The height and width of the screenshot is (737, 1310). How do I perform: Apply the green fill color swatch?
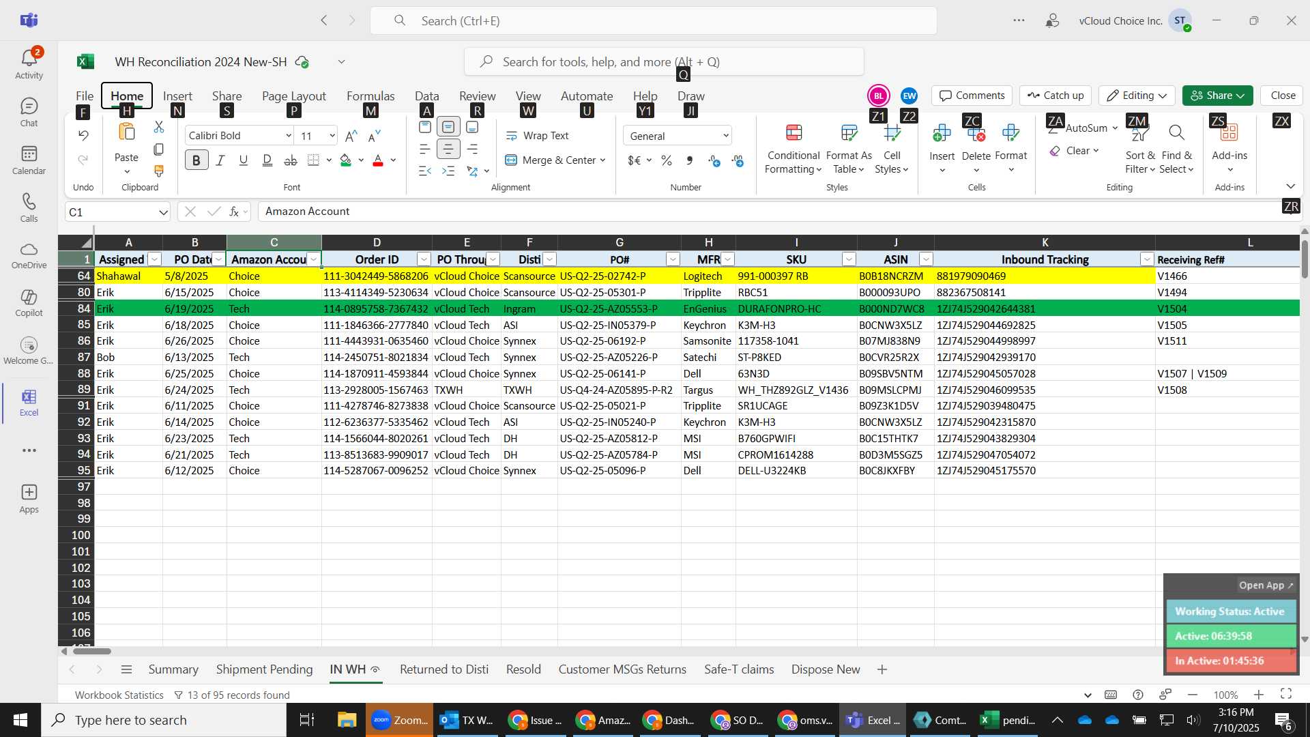(346, 160)
